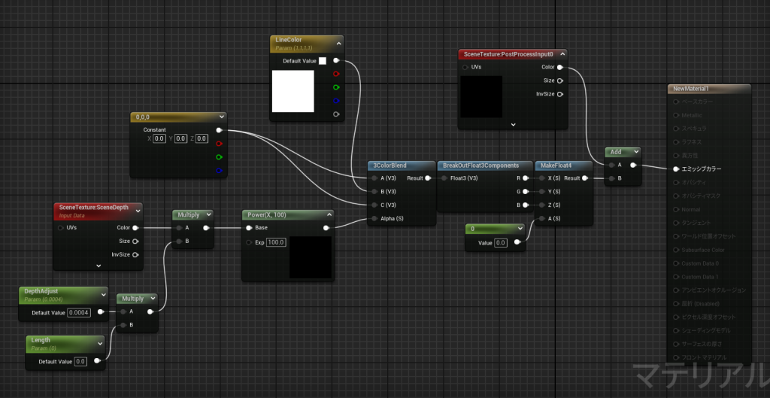Click the LineColor green channel output pin
Image resolution: width=770 pixels, height=398 pixels.
[335, 87]
